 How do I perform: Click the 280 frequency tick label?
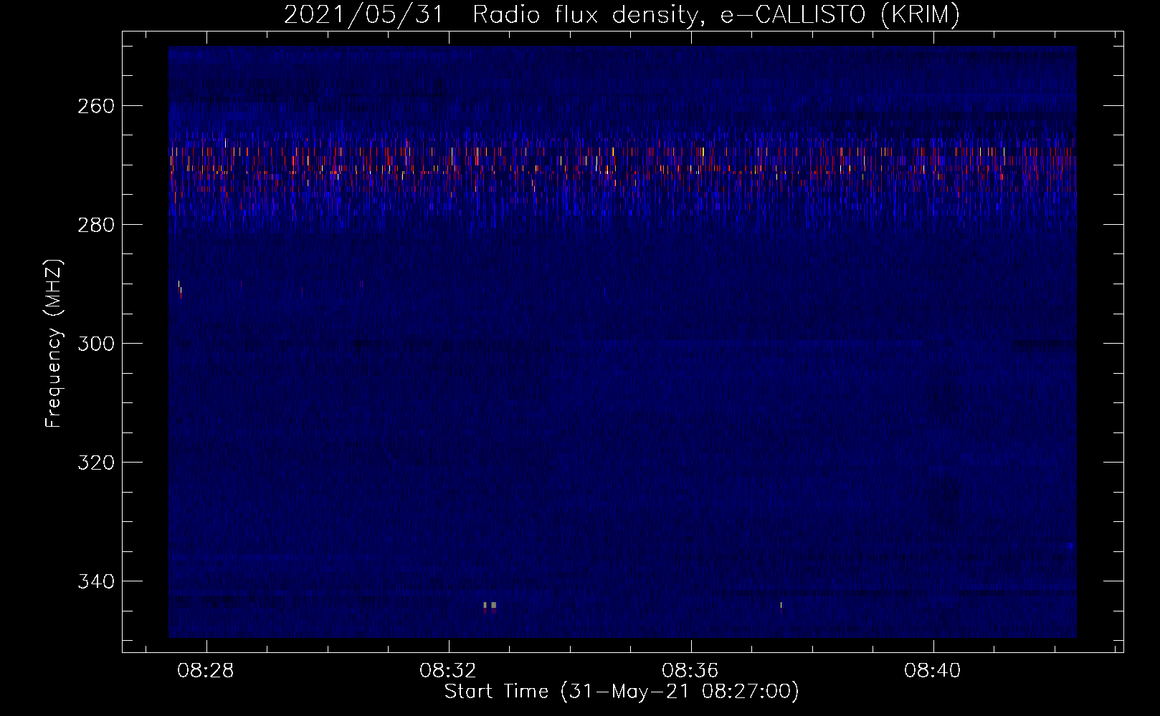pos(95,225)
